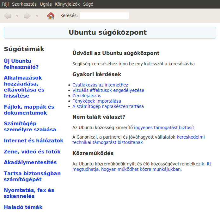The image size is (220, 215).
Task: Follow the Zenelejátszás link
Action: [x=87, y=96]
